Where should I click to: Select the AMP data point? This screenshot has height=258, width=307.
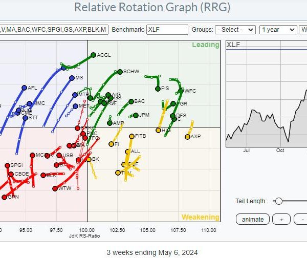(109, 123)
